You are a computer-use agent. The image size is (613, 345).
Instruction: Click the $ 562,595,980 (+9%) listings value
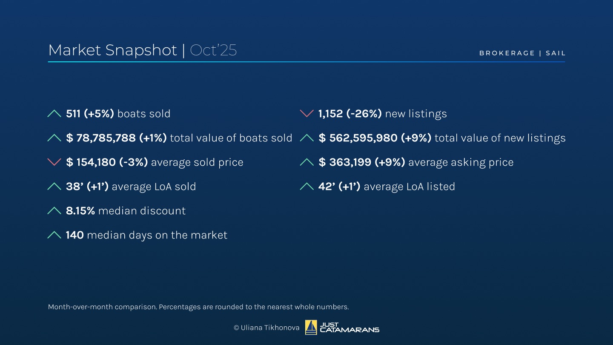click(375, 138)
